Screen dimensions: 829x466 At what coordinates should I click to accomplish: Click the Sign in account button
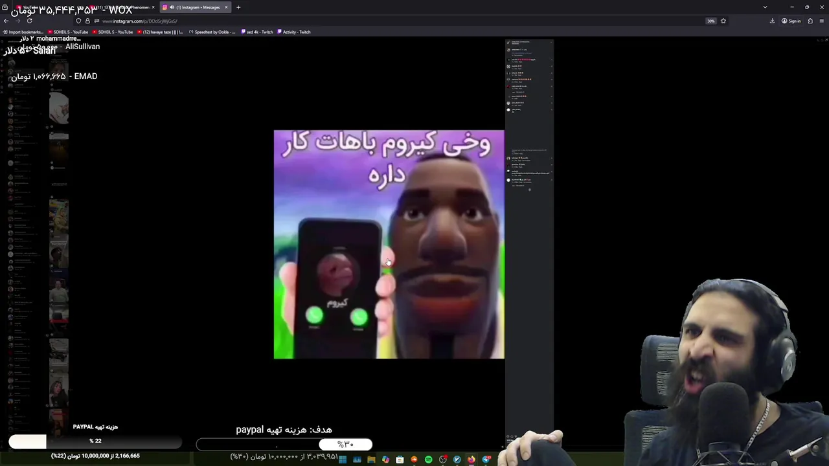point(791,21)
